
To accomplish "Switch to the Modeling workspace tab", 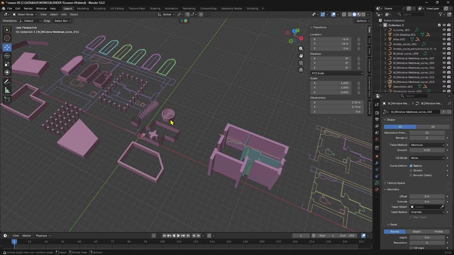I will click(83, 8).
